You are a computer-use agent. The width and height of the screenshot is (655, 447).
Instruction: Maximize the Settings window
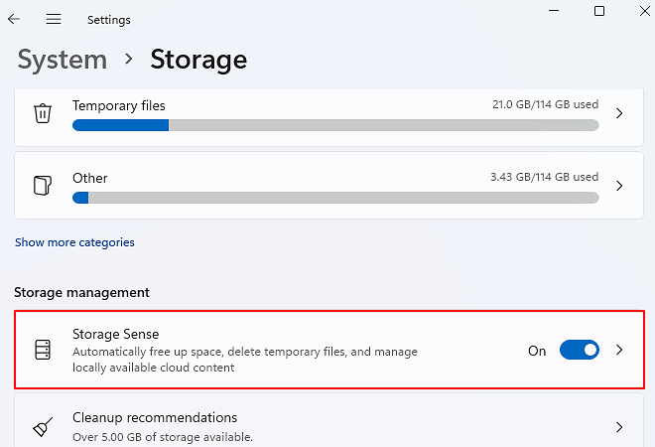point(599,11)
